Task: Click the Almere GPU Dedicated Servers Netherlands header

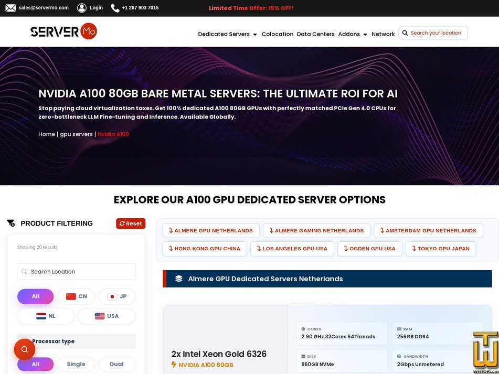Action: click(x=327, y=279)
